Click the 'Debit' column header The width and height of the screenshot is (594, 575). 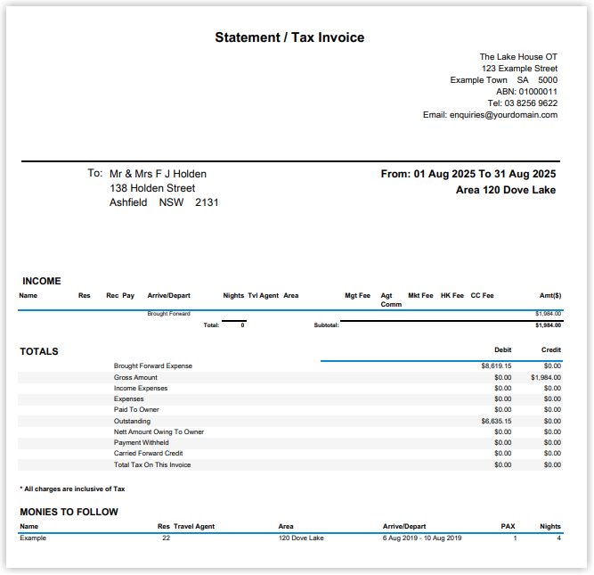tap(502, 350)
